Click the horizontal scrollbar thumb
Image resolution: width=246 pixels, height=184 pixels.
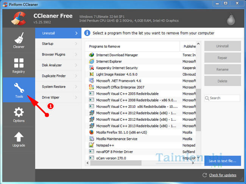pos(116,163)
